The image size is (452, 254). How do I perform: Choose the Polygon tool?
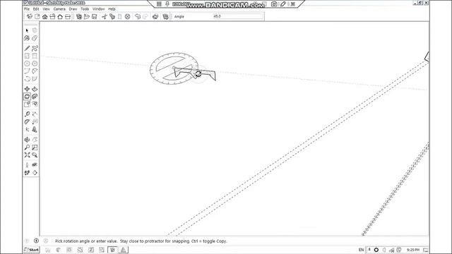pos(35,64)
